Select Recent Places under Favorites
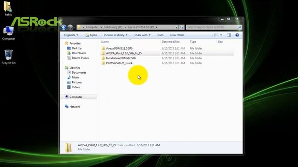298x167 pixels. [80, 58]
